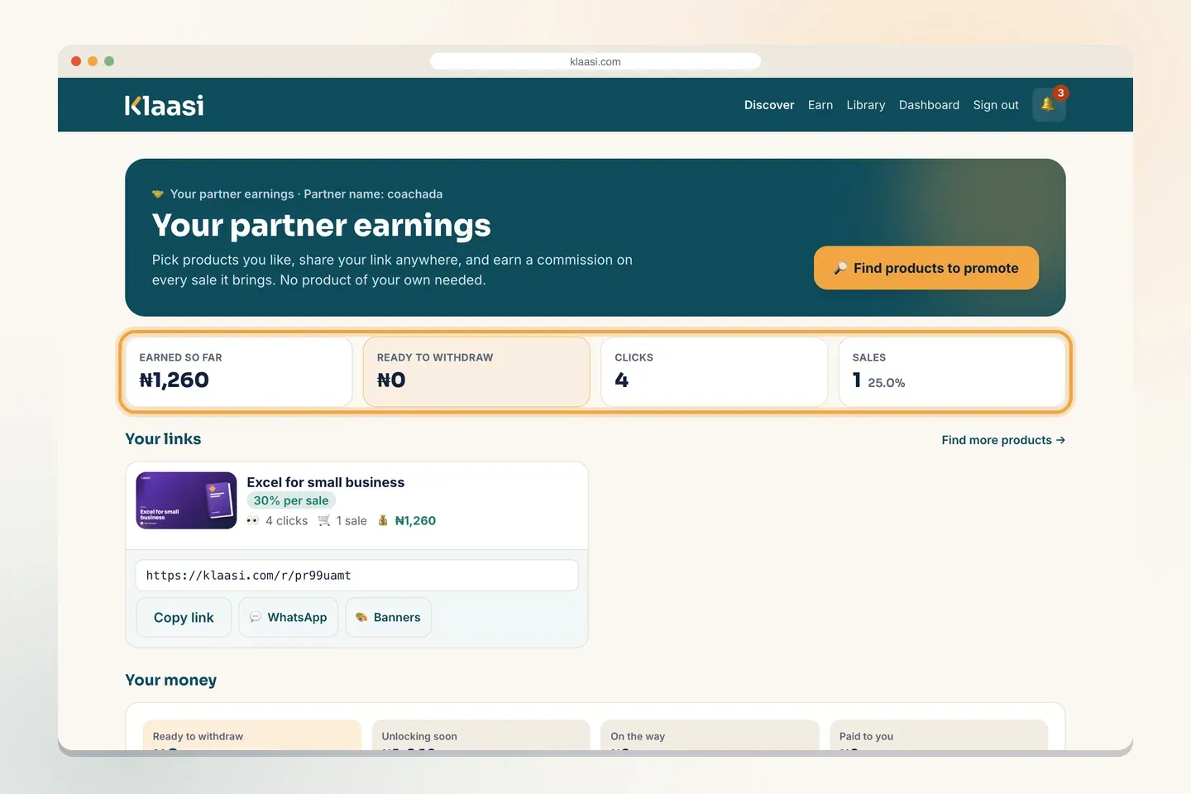Click the Your partner earnings headline

coord(322,225)
